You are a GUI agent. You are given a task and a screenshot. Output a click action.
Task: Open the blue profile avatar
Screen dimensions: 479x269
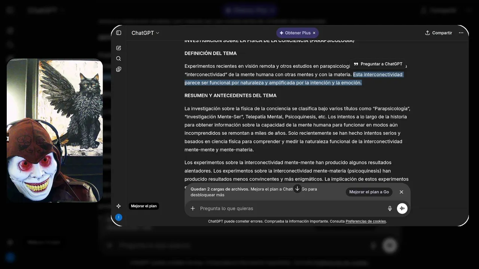tap(119, 217)
